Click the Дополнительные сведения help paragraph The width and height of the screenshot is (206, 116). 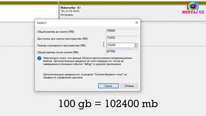click(85, 76)
